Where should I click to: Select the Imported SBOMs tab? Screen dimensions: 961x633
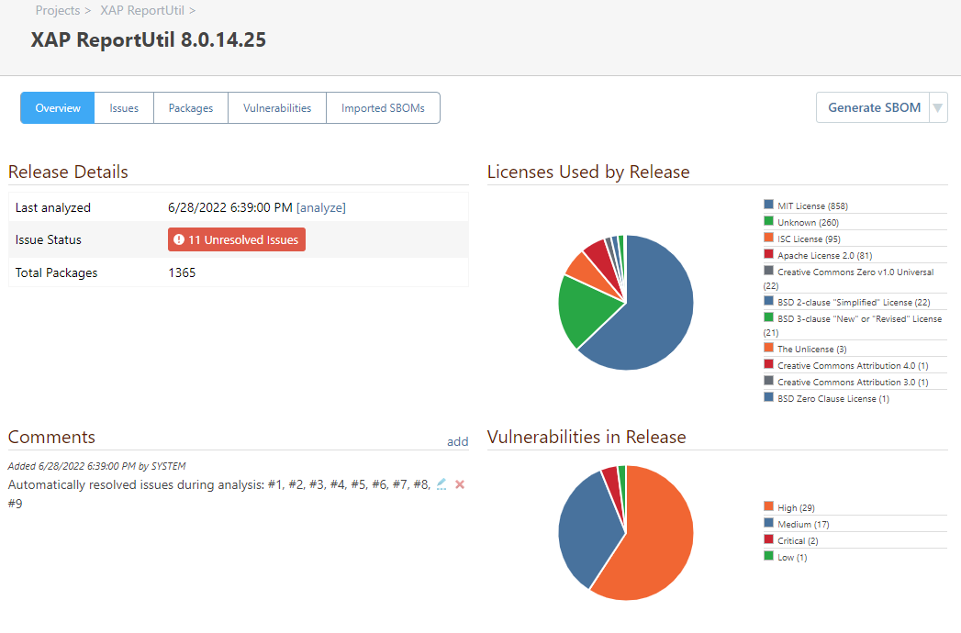tap(383, 108)
